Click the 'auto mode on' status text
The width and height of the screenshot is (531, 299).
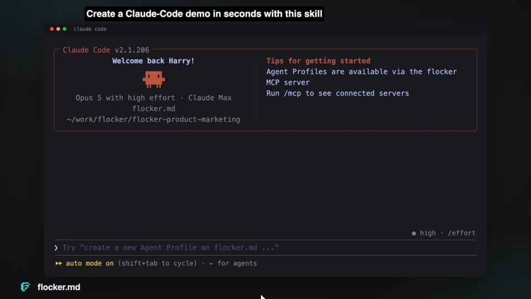[90, 264]
